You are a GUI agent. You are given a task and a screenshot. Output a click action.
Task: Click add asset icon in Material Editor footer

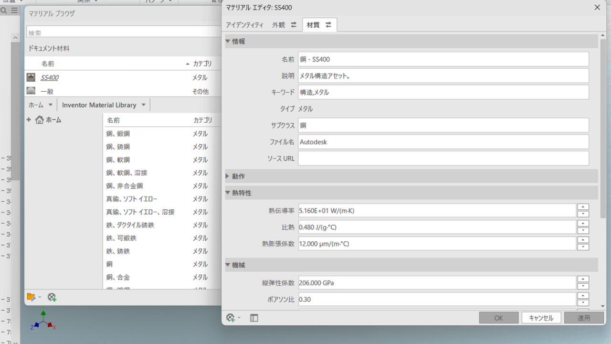(x=231, y=318)
